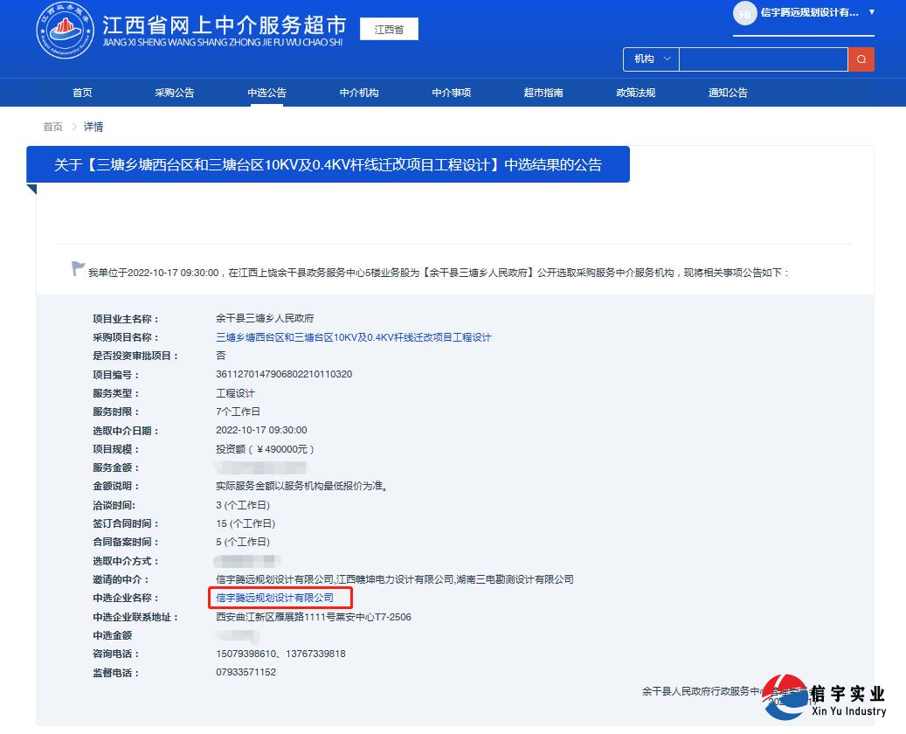Click 首页 in the breadcrumb trail
The height and width of the screenshot is (734, 906).
52,127
